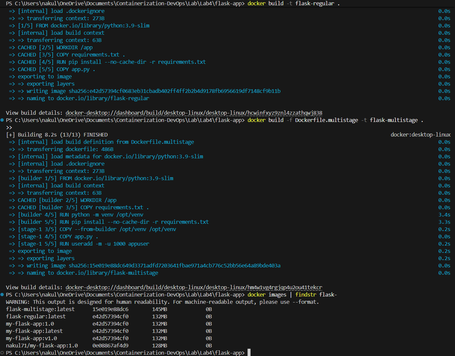Click hollow circle marker beside the last empty prompt

(x=2, y=353)
